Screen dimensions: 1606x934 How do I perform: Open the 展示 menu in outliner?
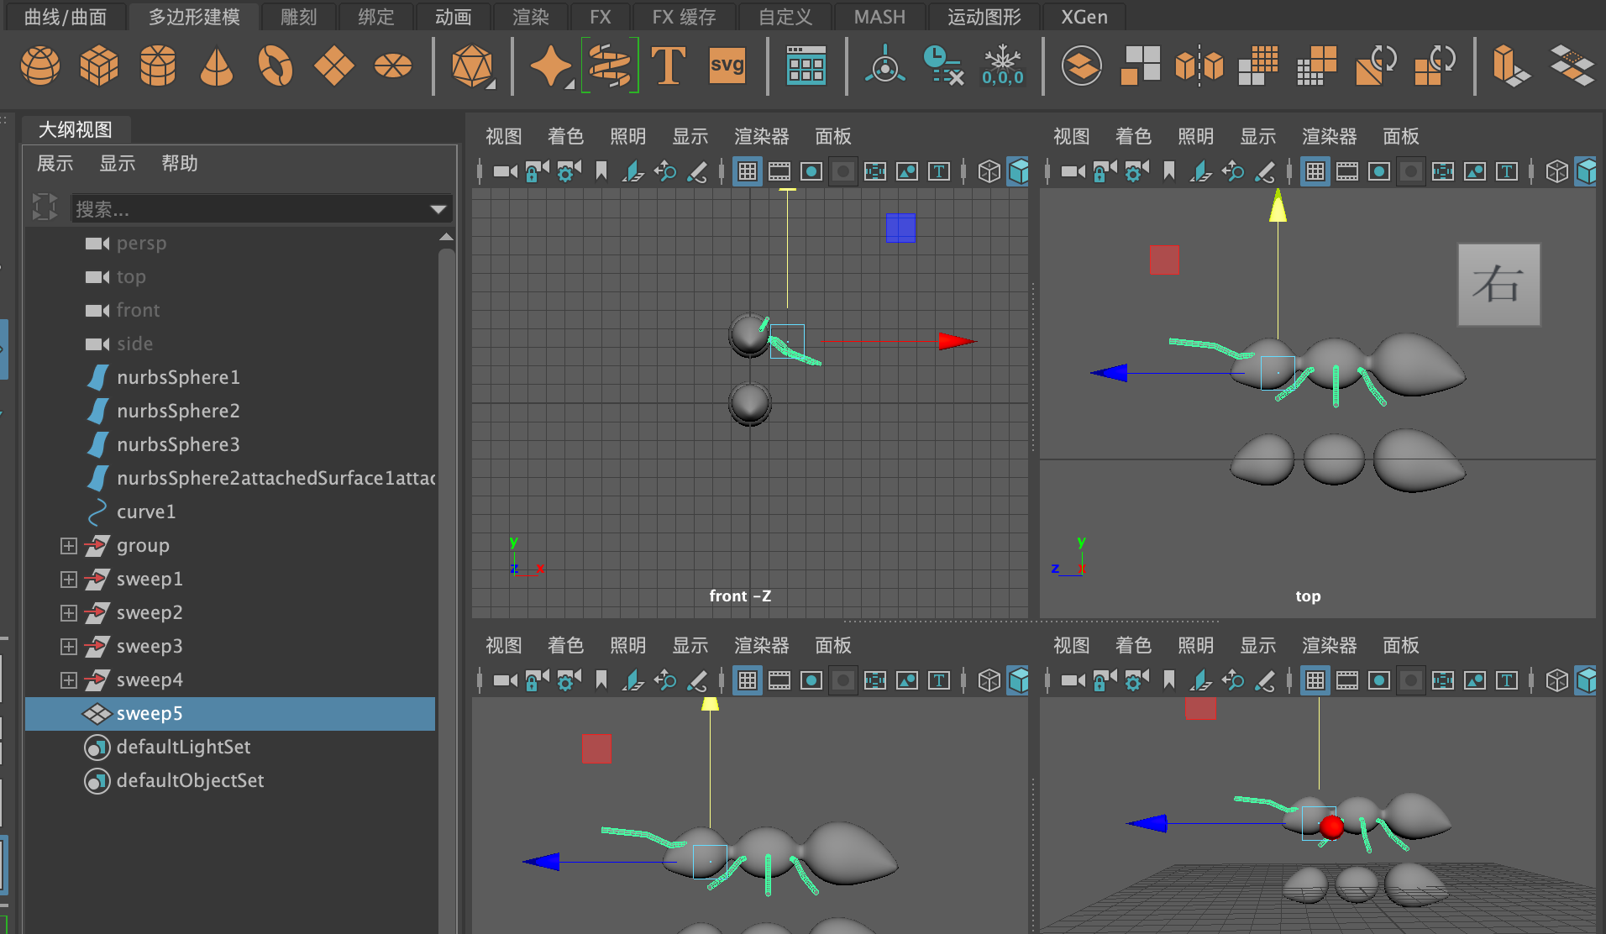pyautogui.click(x=55, y=163)
